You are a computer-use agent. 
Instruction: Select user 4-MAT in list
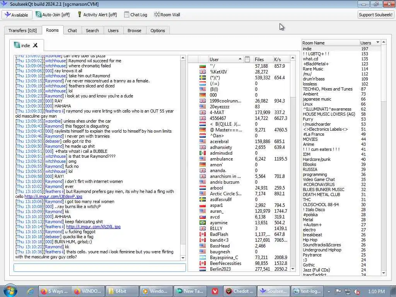point(217,113)
